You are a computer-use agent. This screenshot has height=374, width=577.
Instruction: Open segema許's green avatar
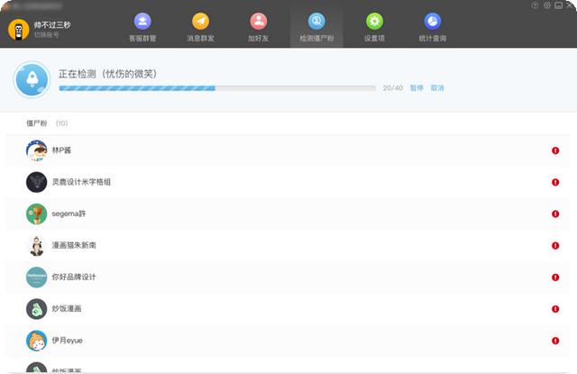[x=36, y=214]
